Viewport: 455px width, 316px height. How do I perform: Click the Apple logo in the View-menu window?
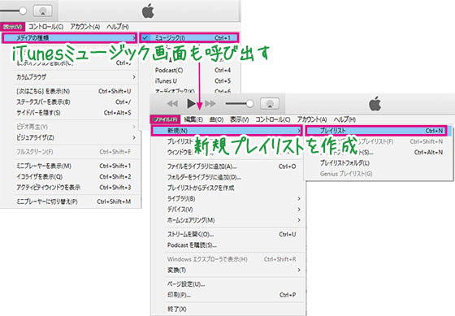tap(148, 11)
